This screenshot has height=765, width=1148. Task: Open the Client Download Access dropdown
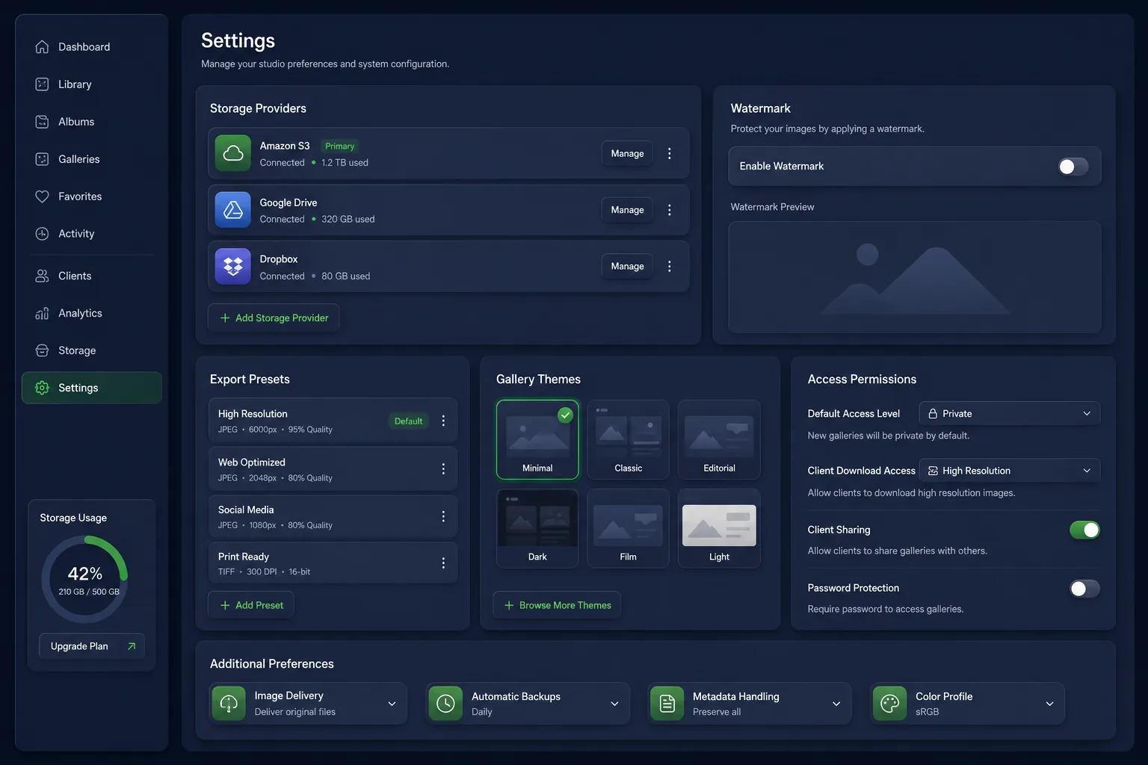point(1010,471)
